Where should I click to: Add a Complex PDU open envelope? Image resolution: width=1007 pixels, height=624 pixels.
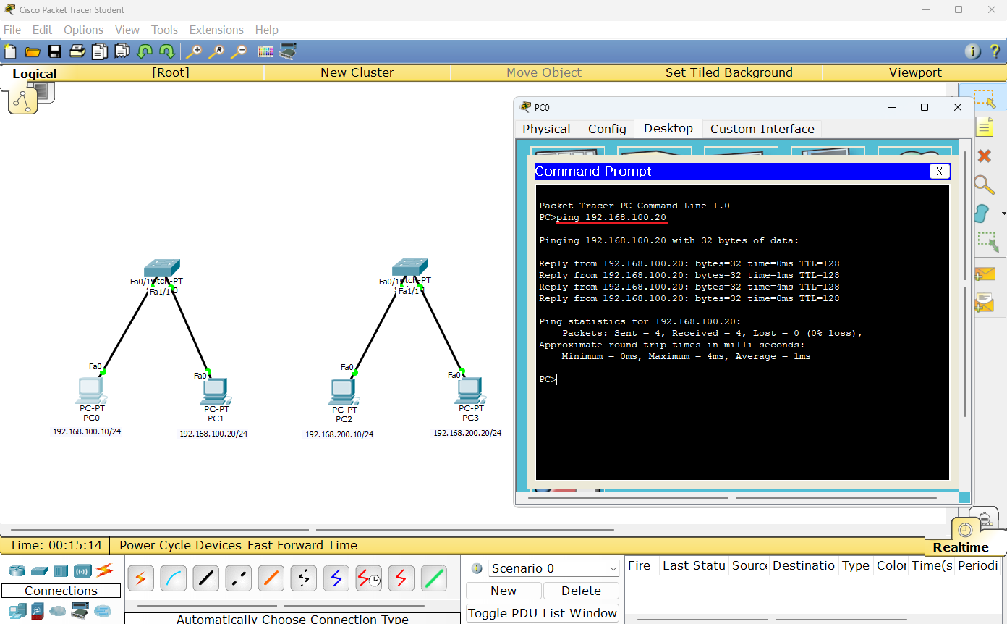(x=985, y=303)
